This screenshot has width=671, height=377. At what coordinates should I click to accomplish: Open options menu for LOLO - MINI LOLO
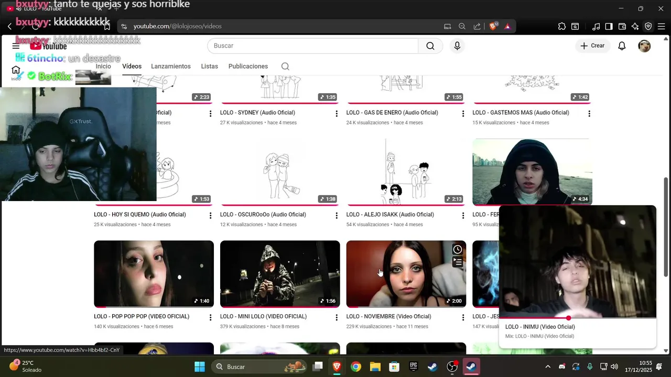(337, 318)
